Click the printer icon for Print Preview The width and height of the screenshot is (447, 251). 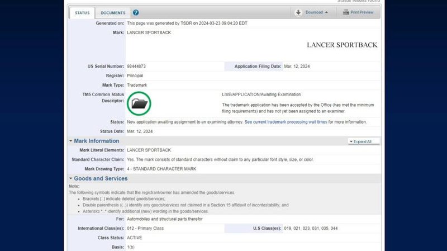(346, 12)
